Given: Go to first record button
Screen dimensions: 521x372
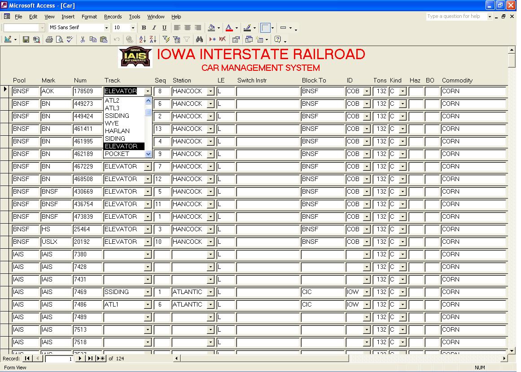Looking at the screenshot, I should click(x=27, y=359).
